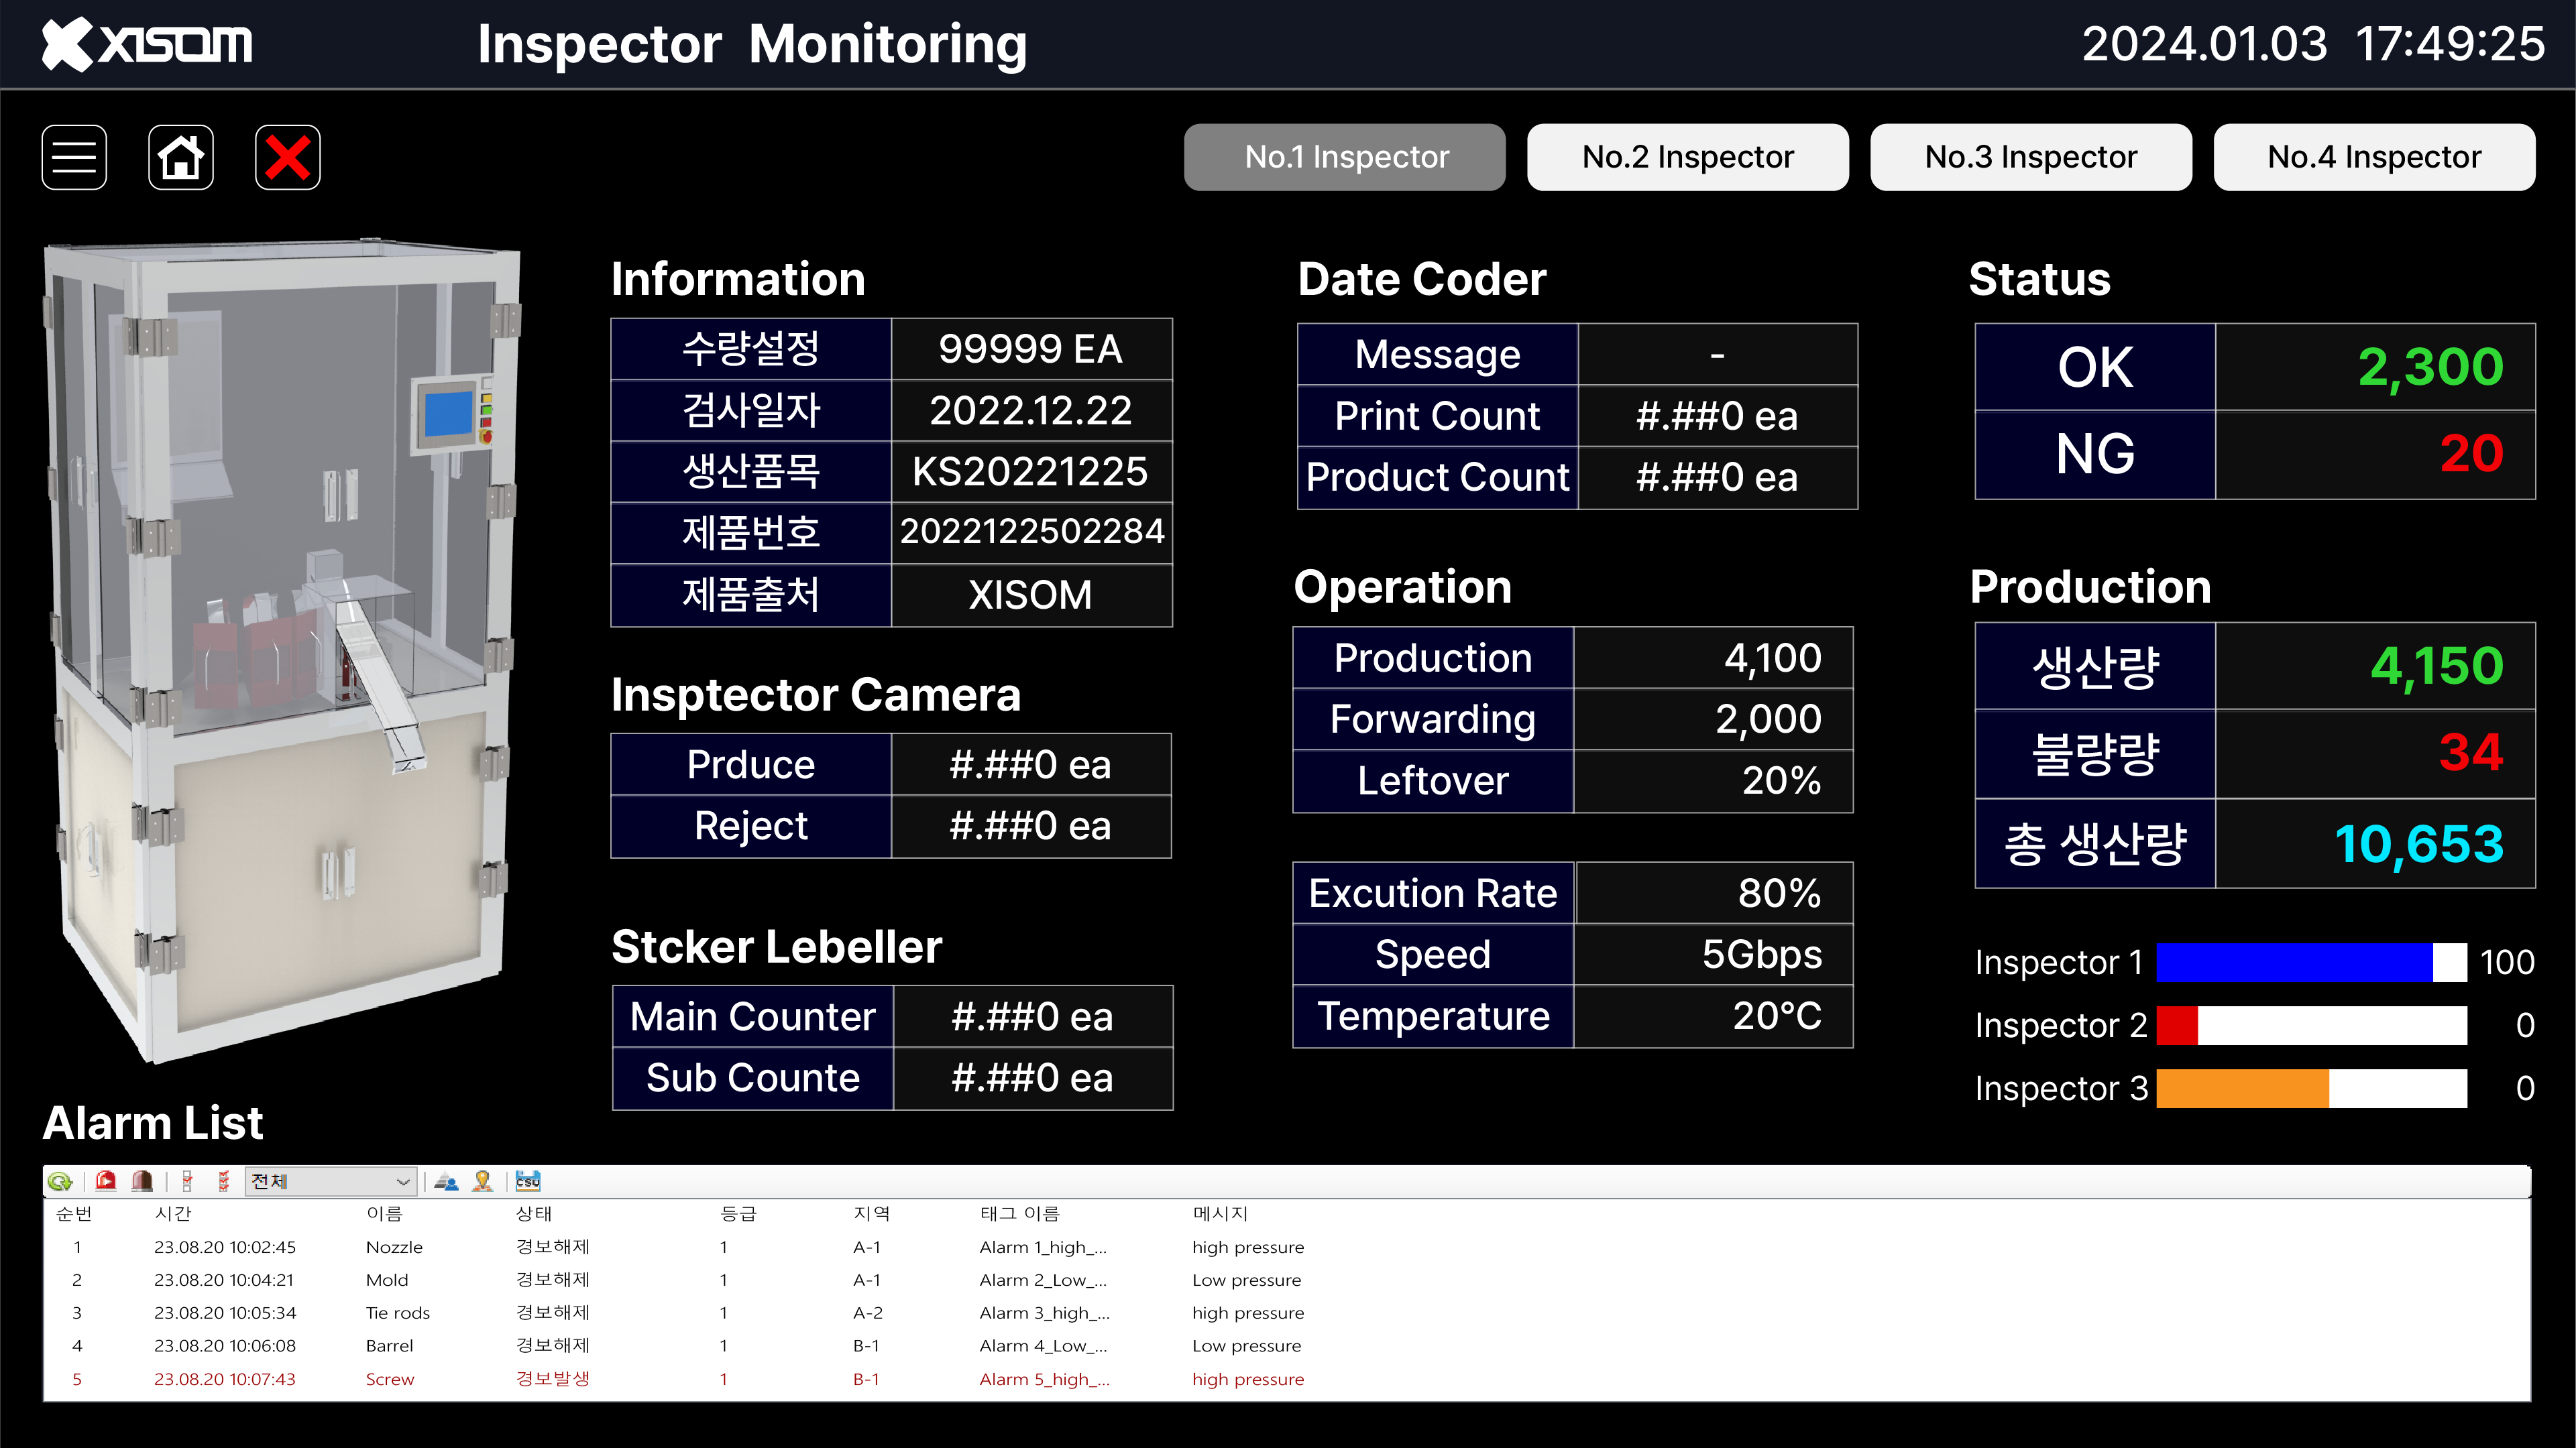Click the refresh icon in the alarm toolbar

coord(60,1181)
